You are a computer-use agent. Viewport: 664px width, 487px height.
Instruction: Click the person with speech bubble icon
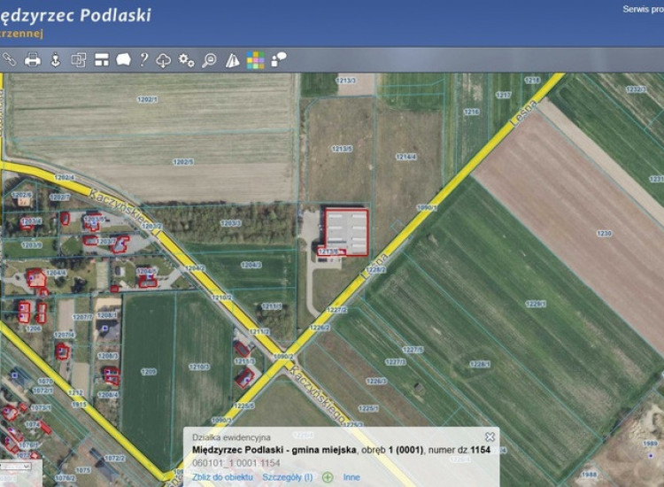click(x=278, y=59)
